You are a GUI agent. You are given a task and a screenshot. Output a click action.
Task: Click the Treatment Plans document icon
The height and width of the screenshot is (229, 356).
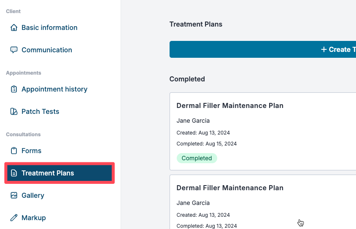coord(14,173)
